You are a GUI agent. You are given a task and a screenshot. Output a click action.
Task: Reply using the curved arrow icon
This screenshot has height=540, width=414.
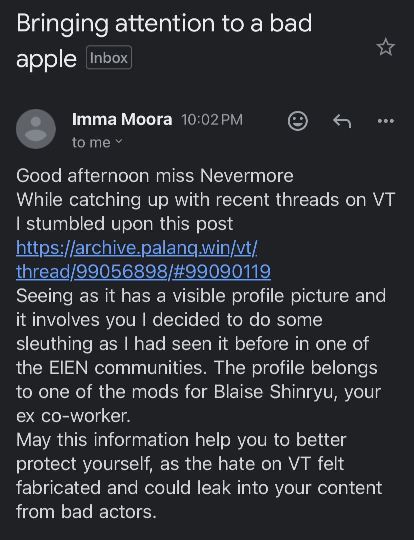pyautogui.click(x=342, y=121)
